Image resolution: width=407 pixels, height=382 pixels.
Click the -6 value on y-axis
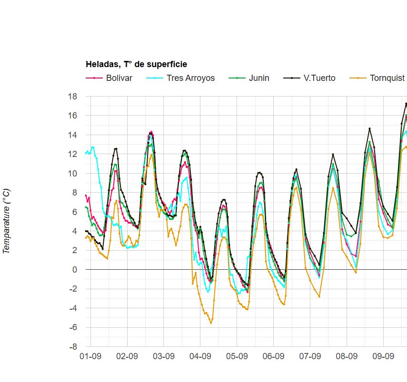click(x=73, y=327)
